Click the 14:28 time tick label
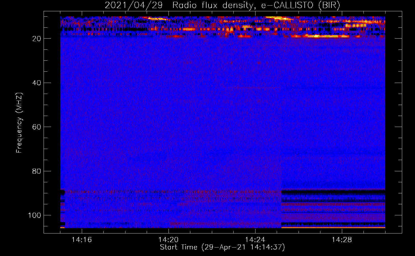This screenshot has width=415, height=256. point(342,240)
